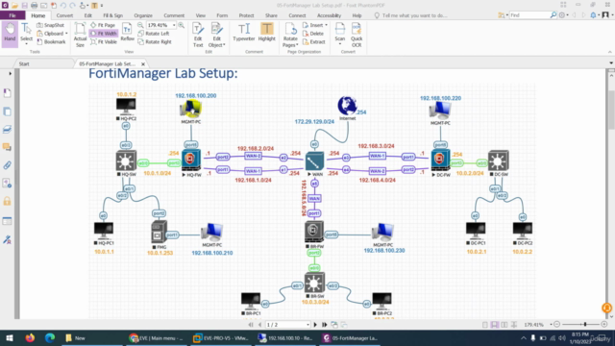
Task: Click the Print icon in quick access toolbar
Action: click(x=35, y=5)
